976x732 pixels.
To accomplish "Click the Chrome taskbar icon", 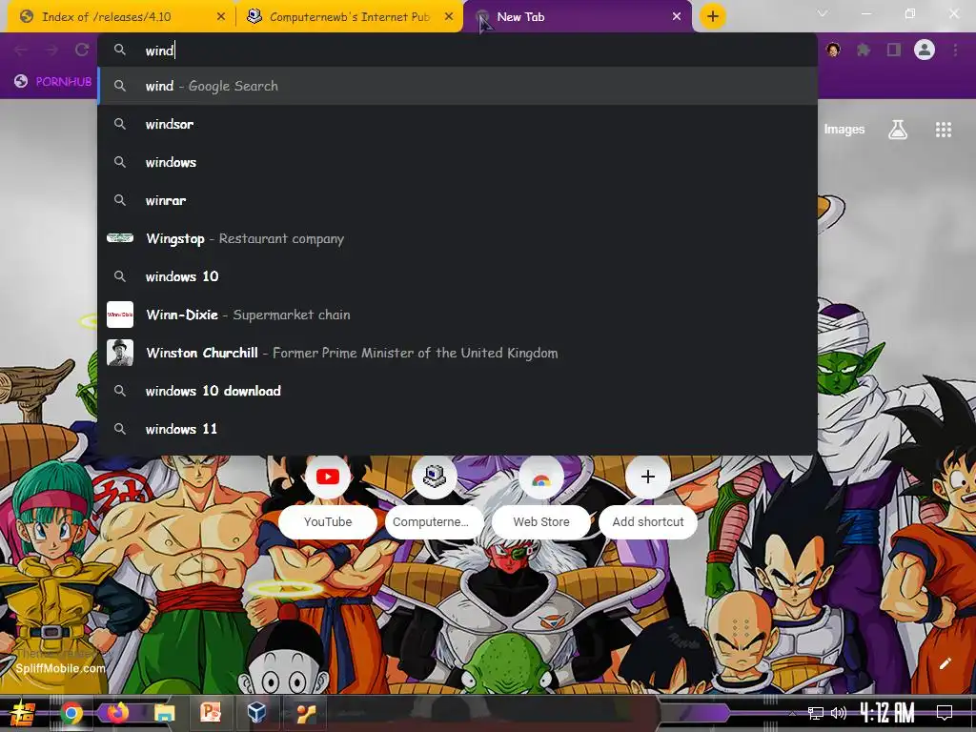I will 71,713.
